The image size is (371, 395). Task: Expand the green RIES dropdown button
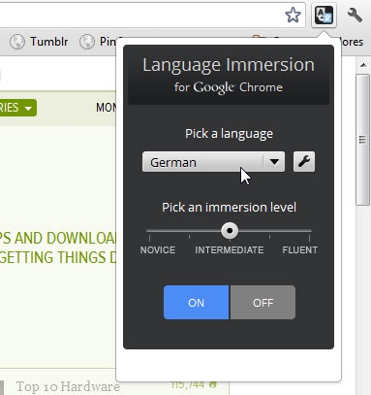pyautogui.click(x=17, y=108)
